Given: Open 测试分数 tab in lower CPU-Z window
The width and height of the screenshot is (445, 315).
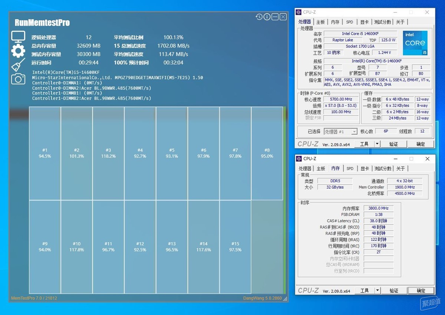Looking at the screenshot, I should 383,169.
